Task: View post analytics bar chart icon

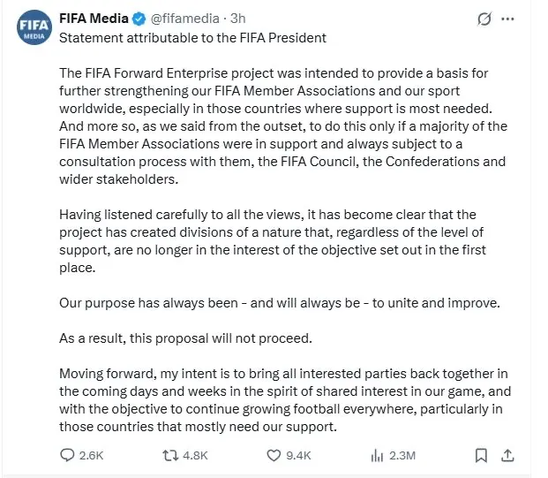Action: click(377, 456)
